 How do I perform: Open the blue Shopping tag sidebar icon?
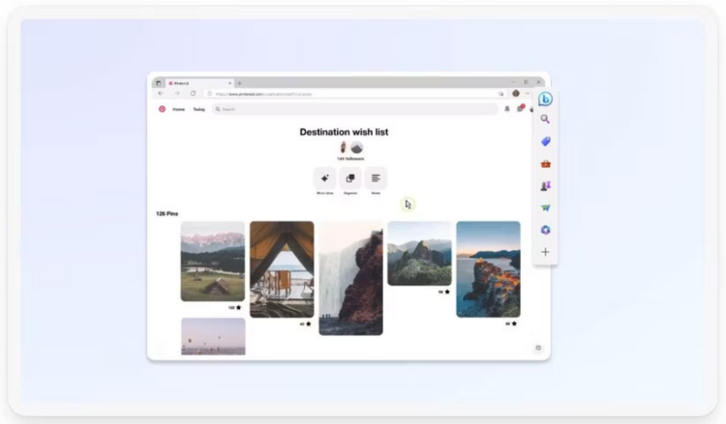click(x=545, y=141)
